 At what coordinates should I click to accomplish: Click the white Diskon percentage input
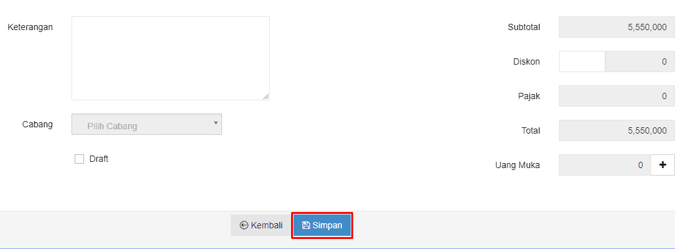[582, 61]
